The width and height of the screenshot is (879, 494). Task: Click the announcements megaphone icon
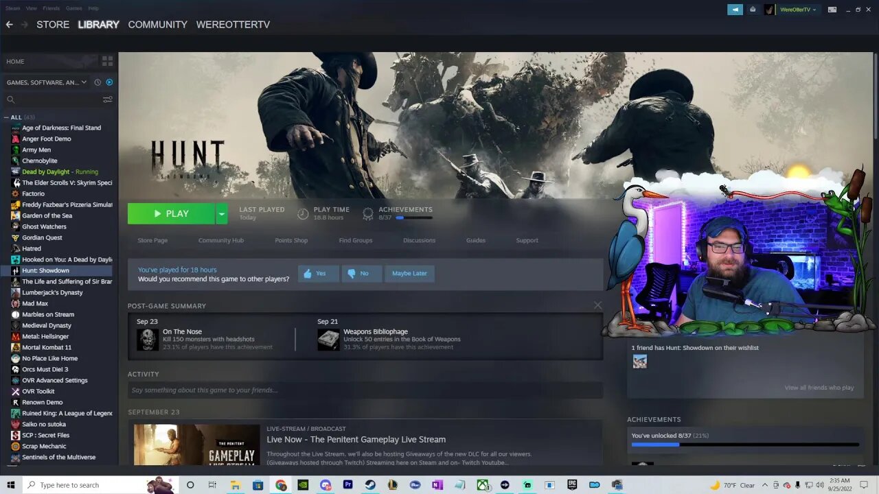[x=735, y=10]
